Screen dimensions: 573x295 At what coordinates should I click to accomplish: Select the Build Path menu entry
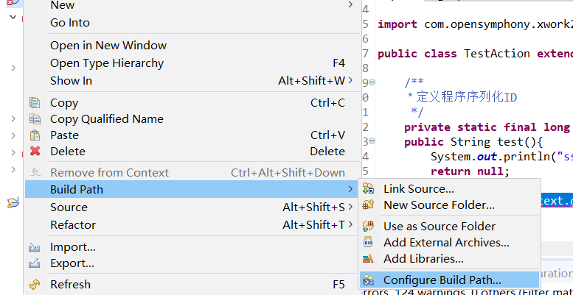192,189
